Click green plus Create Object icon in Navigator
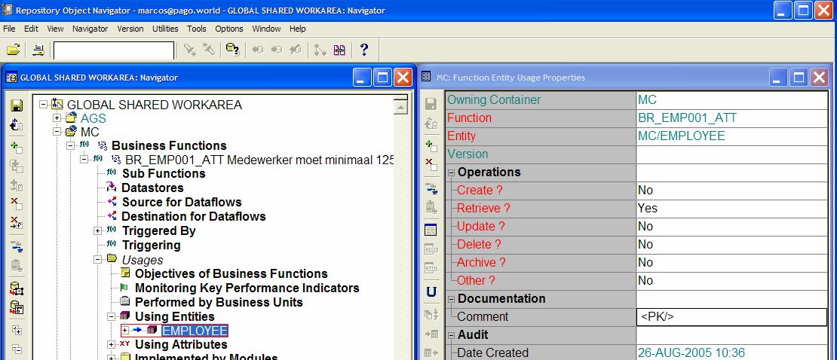837x360 pixels. point(17,148)
